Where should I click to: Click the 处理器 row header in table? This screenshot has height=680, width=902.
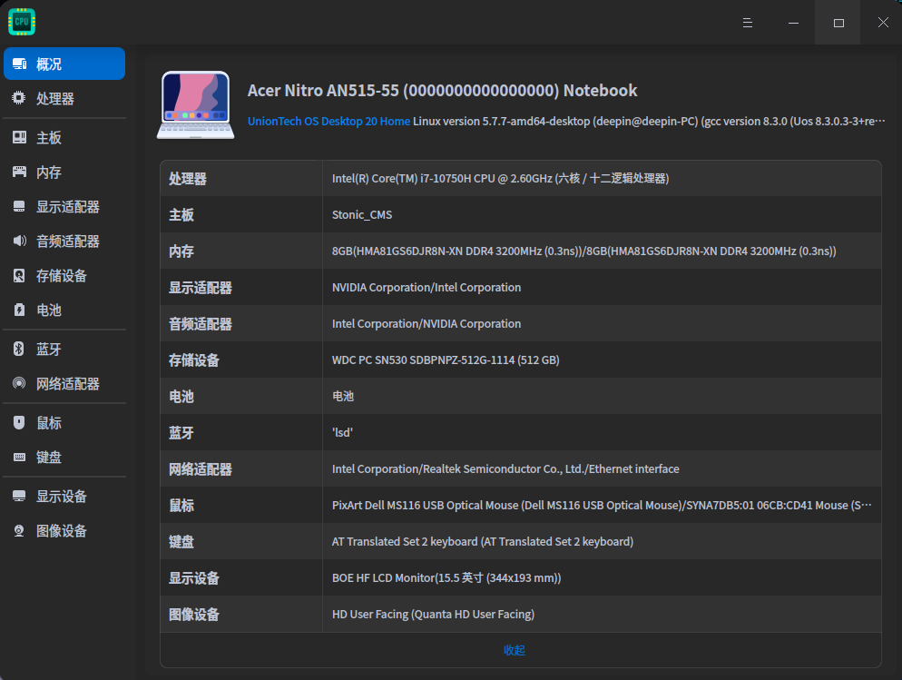[188, 179]
